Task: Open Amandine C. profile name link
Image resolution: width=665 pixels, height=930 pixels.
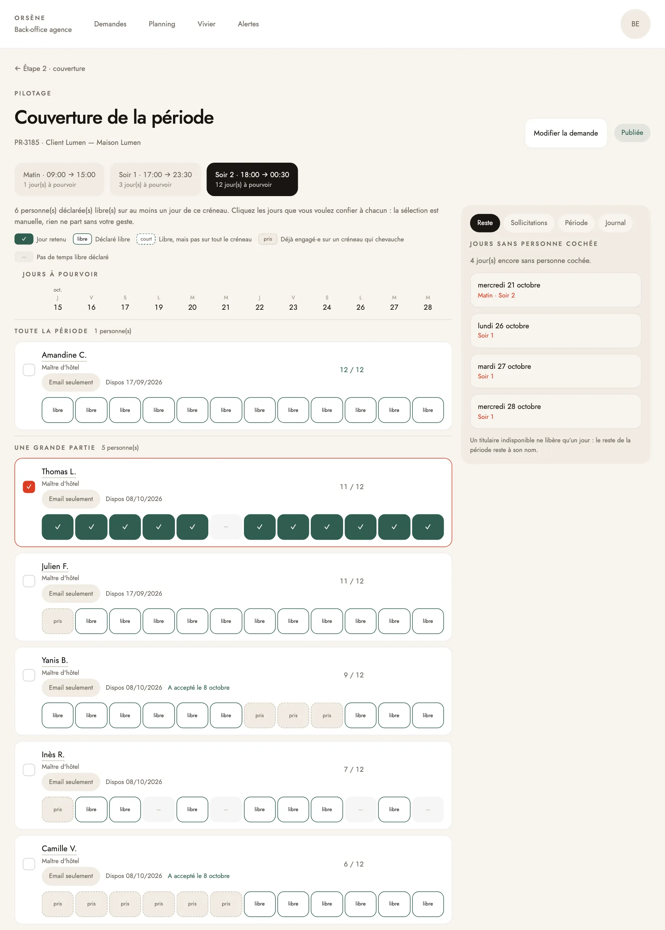Action: 64,355
